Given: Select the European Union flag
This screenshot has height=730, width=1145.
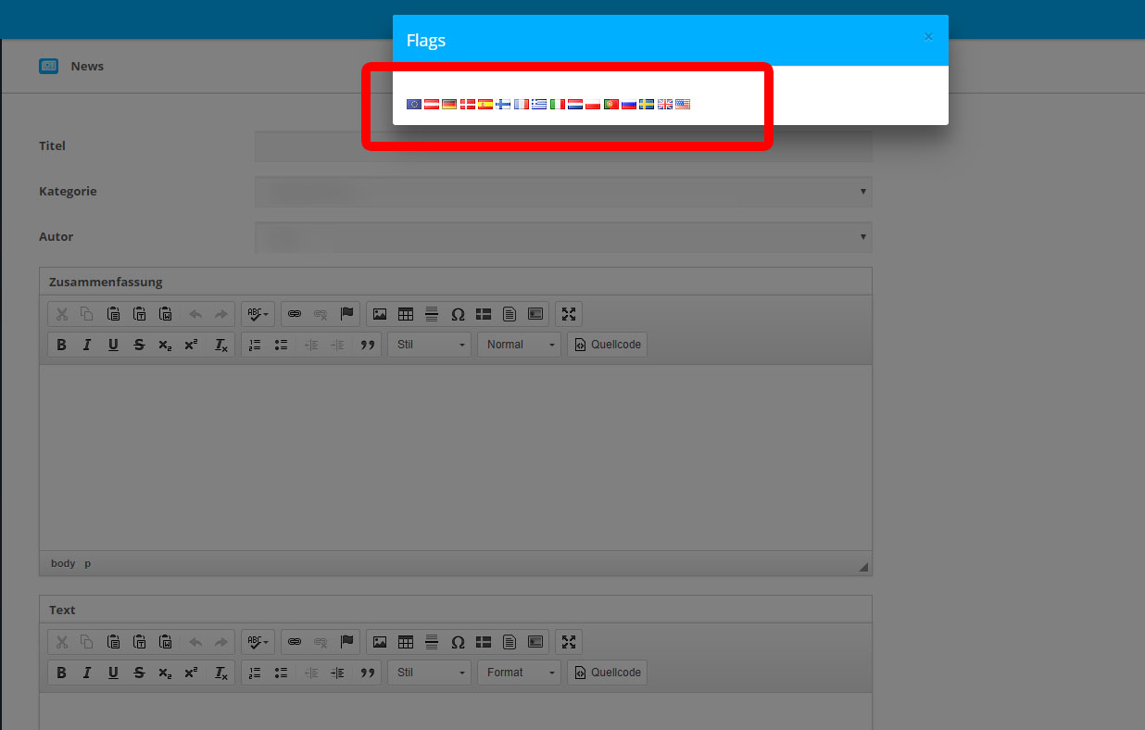Looking at the screenshot, I should pos(414,105).
